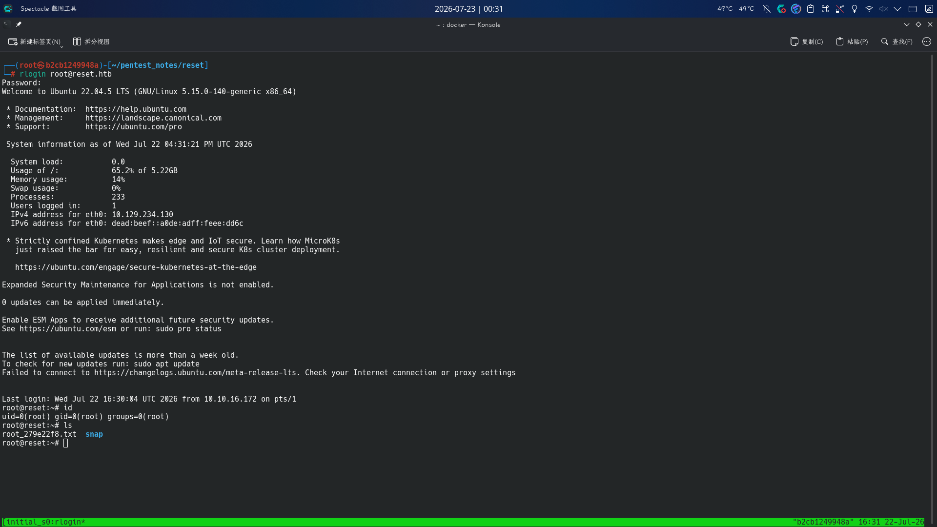
Task: Click the Processes value '233'
Action: click(118, 197)
